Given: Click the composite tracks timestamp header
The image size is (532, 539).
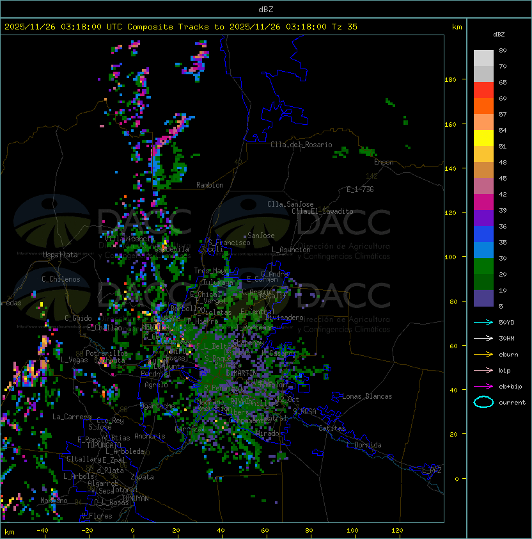Looking at the screenshot, I should (x=181, y=27).
